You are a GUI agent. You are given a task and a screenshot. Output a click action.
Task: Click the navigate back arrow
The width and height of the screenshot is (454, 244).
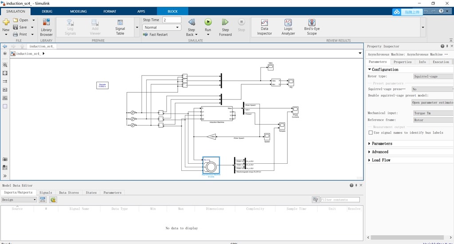[5, 47]
